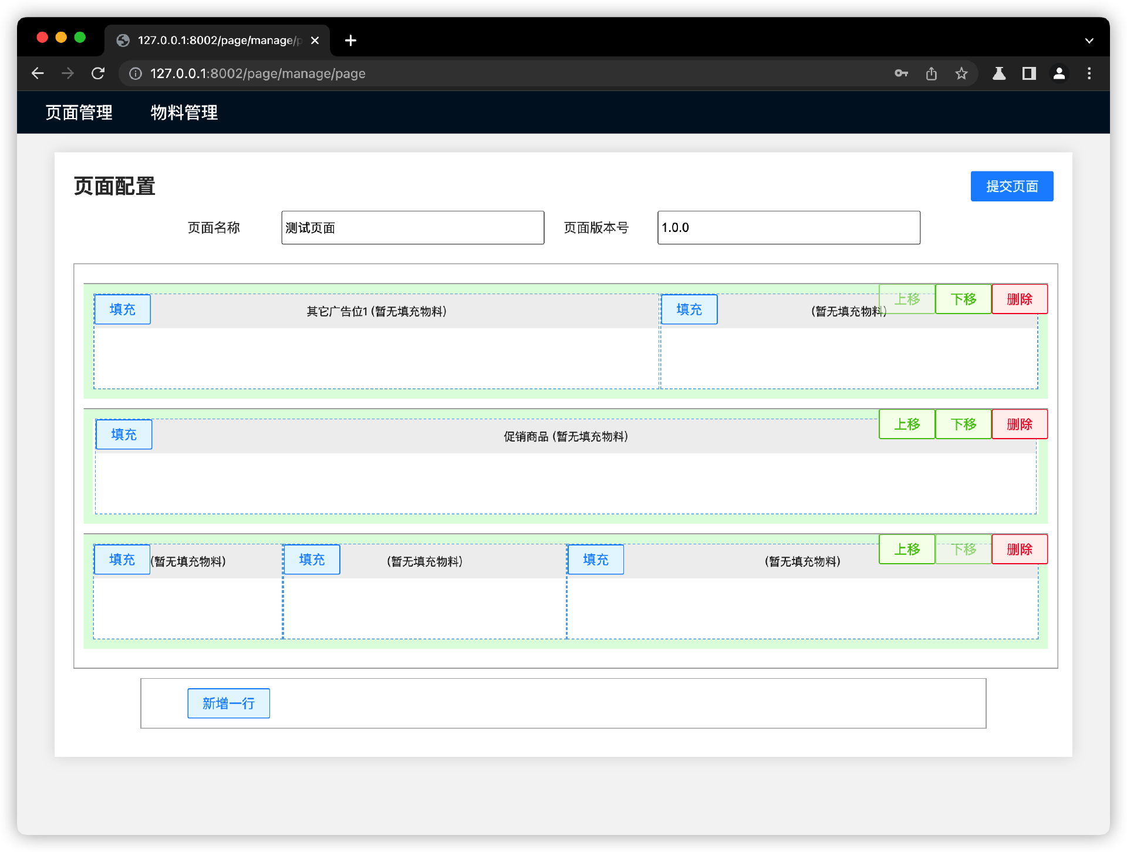Click the browser back arrow

click(38, 73)
